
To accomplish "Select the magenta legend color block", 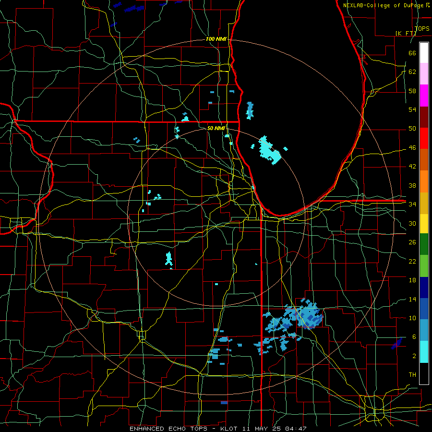I will (x=424, y=96).
